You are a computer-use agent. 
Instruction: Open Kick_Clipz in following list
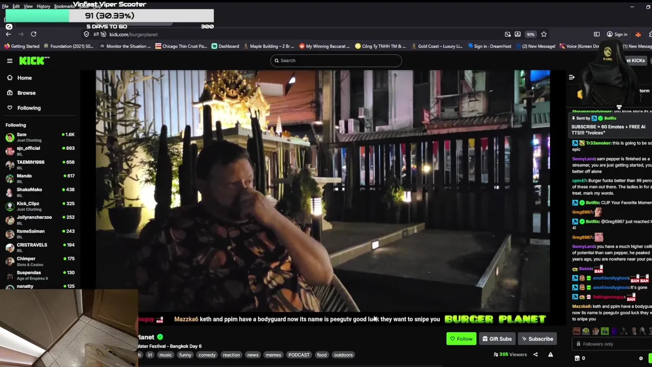(x=40, y=206)
